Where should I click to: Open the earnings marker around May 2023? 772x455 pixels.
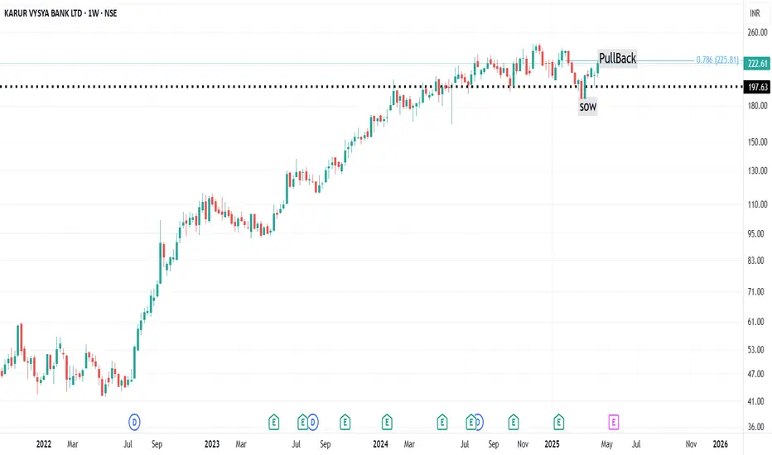[273, 422]
